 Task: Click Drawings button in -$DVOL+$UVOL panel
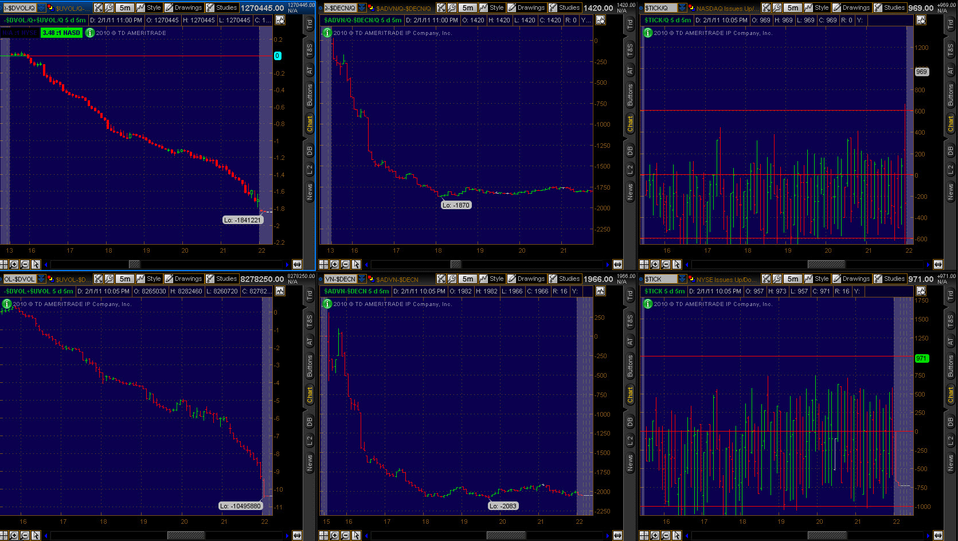(x=183, y=279)
